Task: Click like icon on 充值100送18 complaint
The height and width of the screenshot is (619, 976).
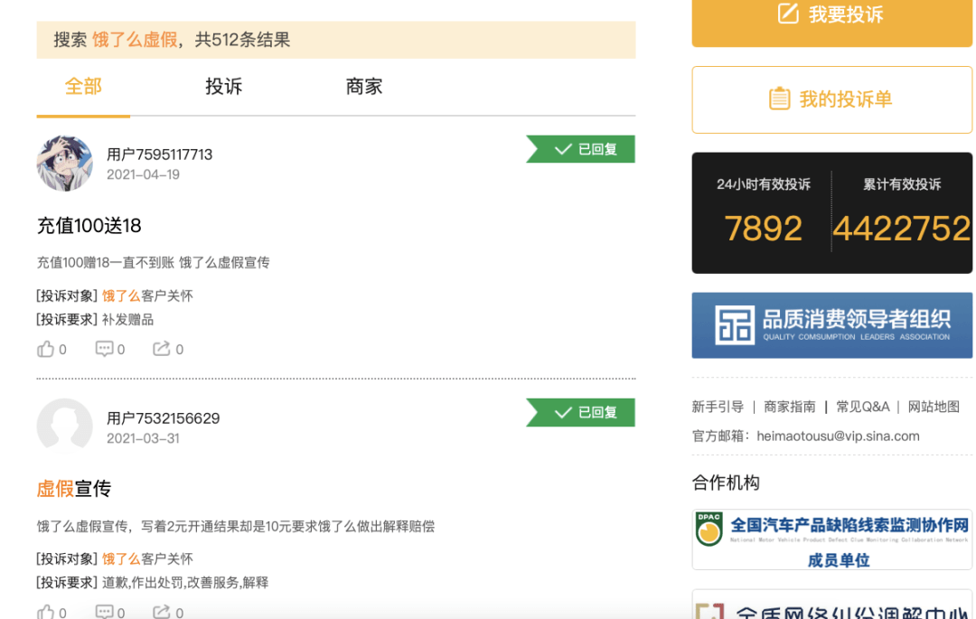Action: [45, 349]
